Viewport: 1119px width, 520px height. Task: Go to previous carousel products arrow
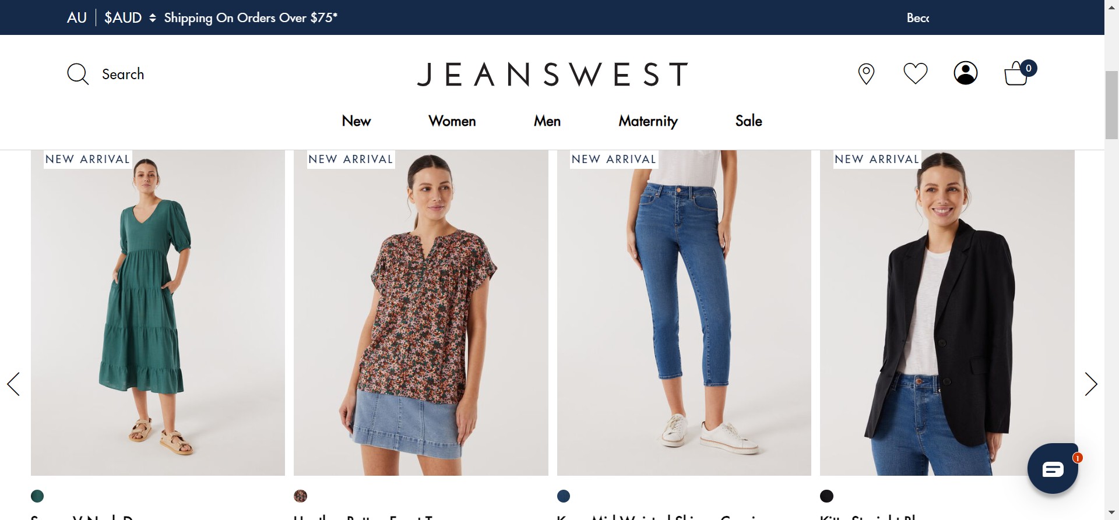pyautogui.click(x=13, y=384)
